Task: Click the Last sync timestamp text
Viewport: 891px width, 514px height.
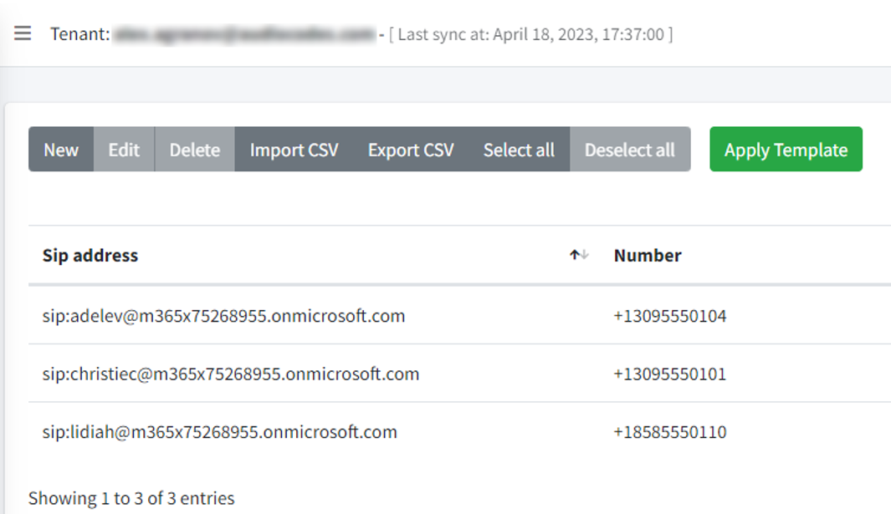Action: click(530, 34)
